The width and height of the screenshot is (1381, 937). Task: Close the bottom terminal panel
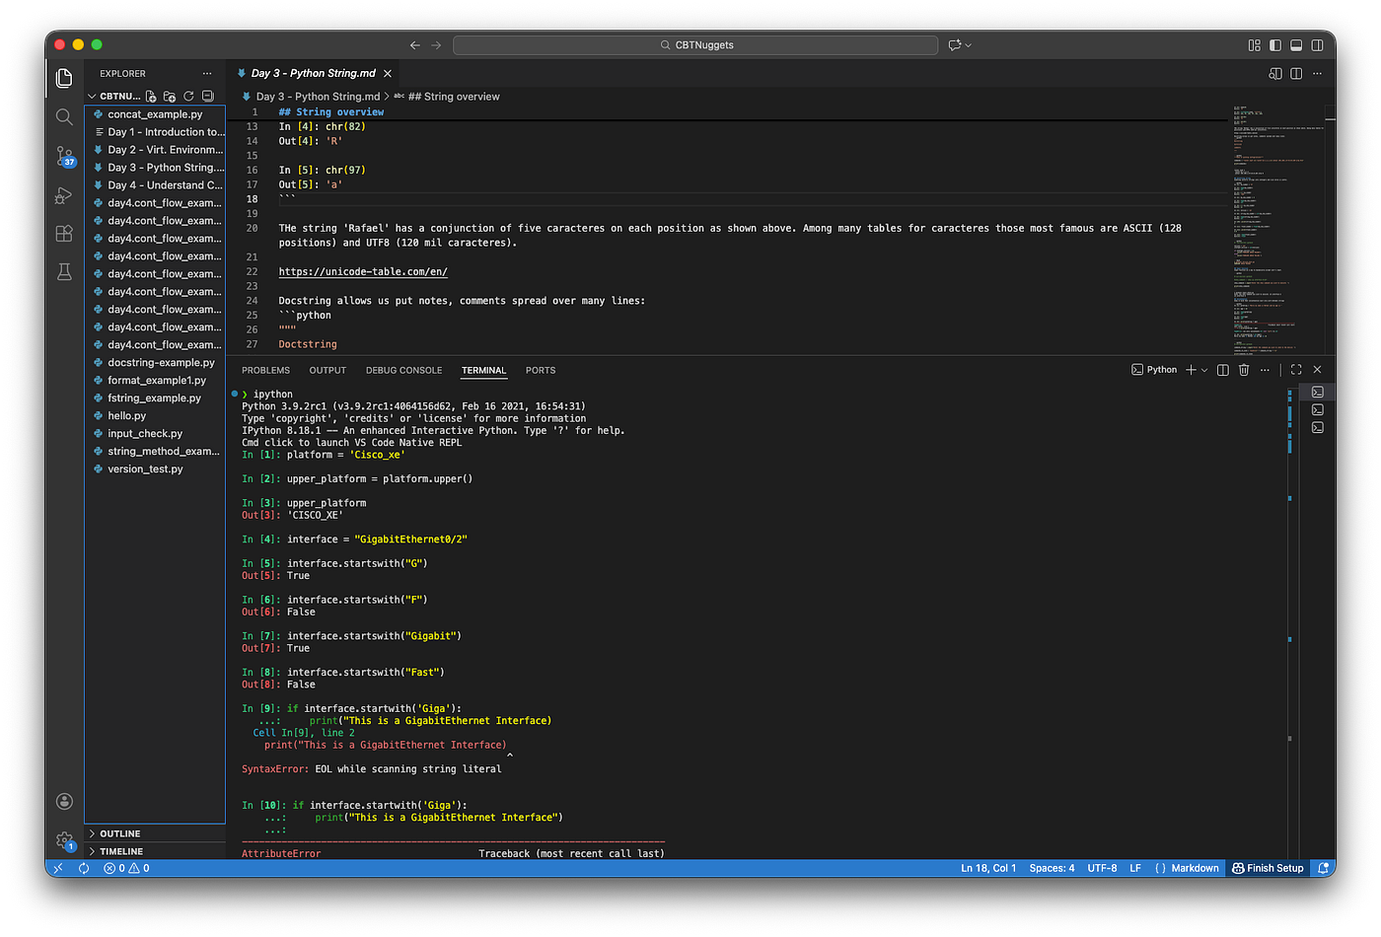point(1317,370)
